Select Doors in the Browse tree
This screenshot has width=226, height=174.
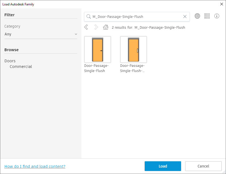click(x=10, y=61)
